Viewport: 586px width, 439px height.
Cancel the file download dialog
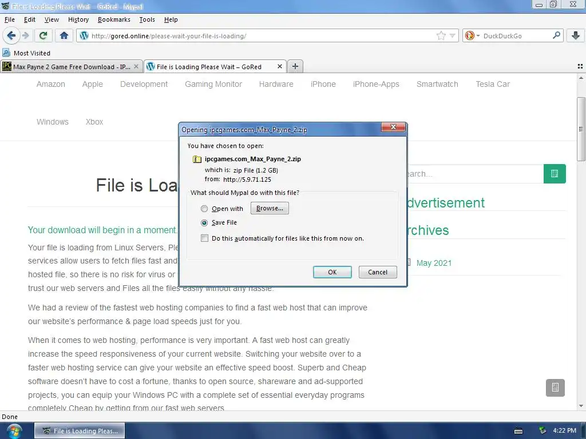click(x=378, y=272)
